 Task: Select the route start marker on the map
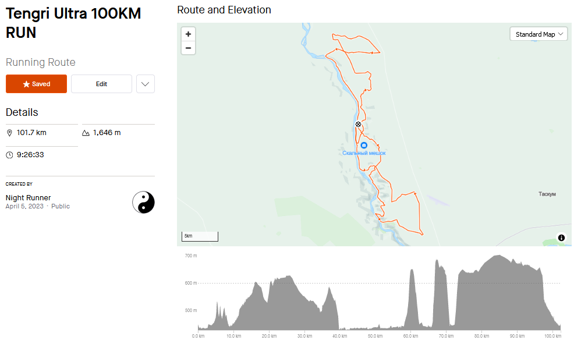click(x=357, y=124)
